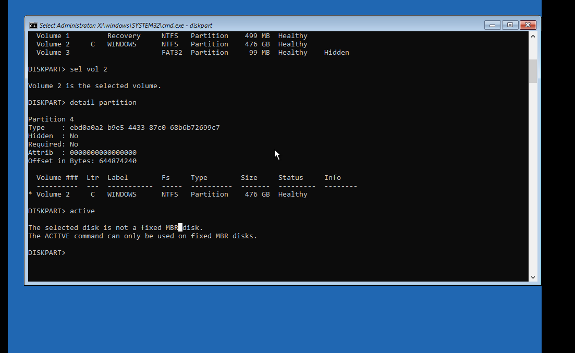Click the 'DISKPART> active' command line
575x353 pixels.
pos(61,211)
